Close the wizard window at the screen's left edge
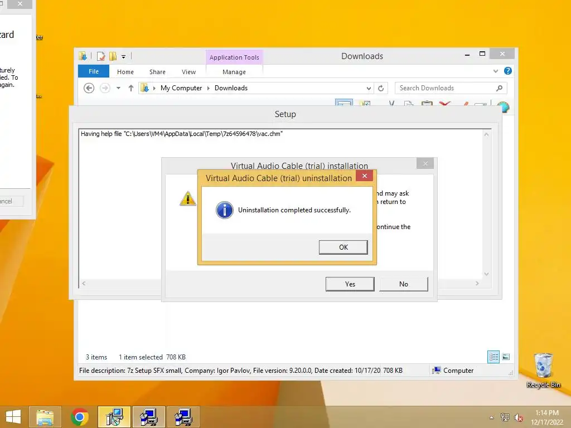The width and height of the screenshot is (571, 428). (x=20, y=4)
